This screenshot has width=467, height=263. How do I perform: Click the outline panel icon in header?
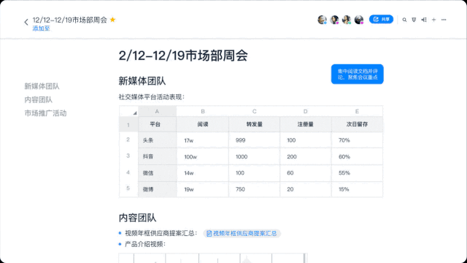tap(424, 20)
